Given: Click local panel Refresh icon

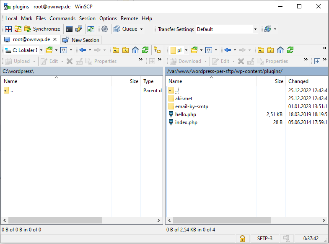Looking at the screenshot, I should pyautogui.click(x=145, y=50).
